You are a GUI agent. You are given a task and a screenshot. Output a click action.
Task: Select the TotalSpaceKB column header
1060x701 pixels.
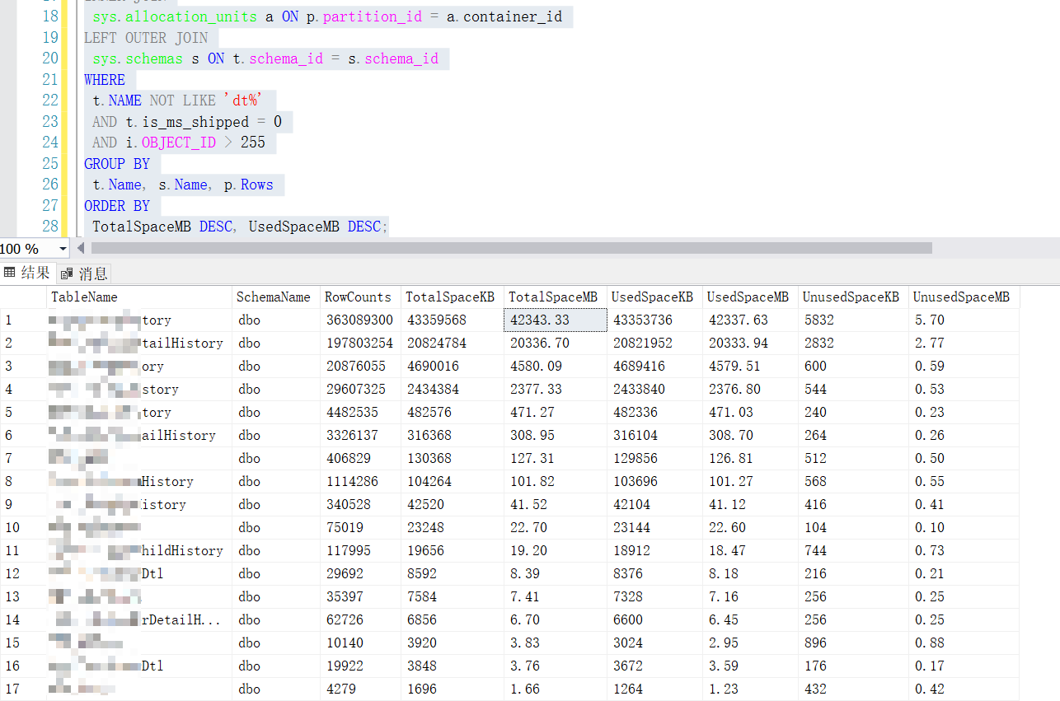pos(453,297)
